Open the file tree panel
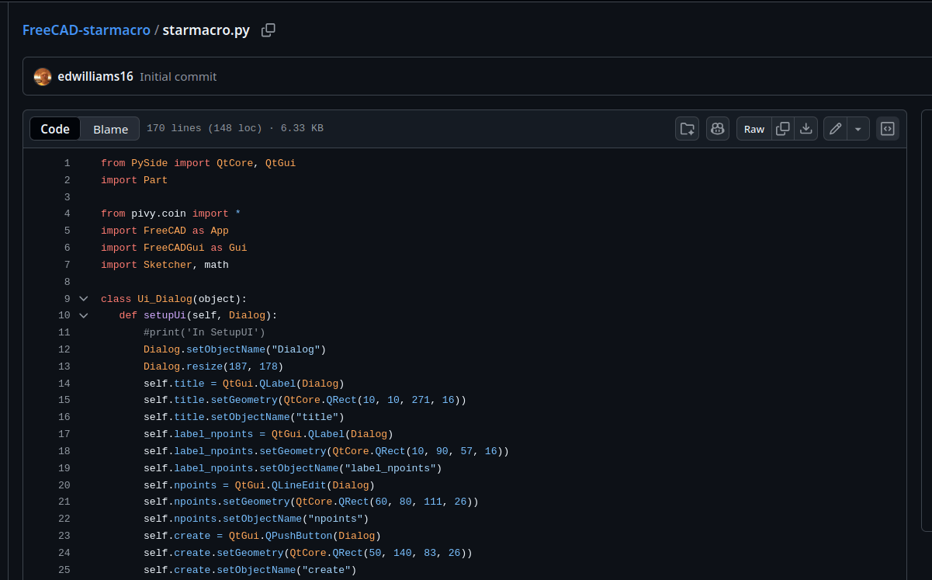Viewport: 932px width, 580px height. point(687,128)
